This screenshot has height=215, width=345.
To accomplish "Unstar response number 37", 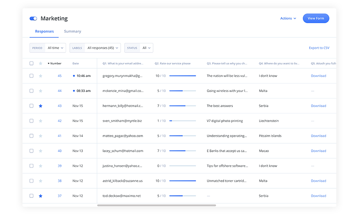I will pos(41,196).
